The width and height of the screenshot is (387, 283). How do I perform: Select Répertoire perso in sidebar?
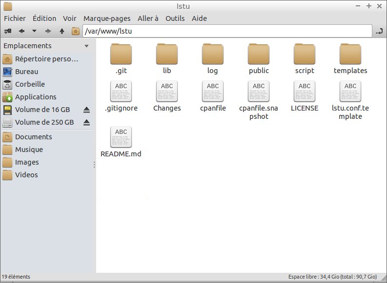pos(47,59)
